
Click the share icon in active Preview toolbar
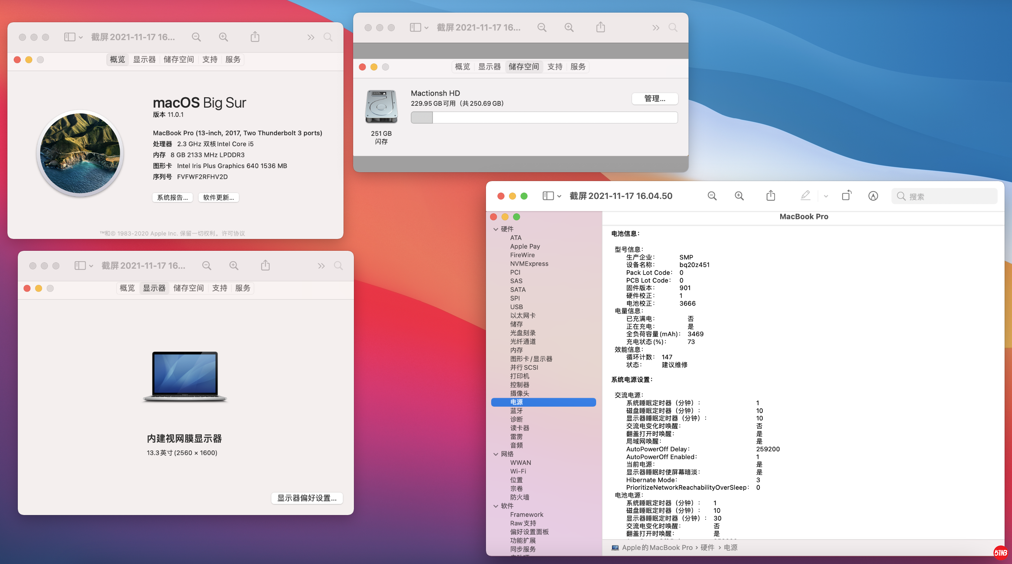tap(770, 196)
